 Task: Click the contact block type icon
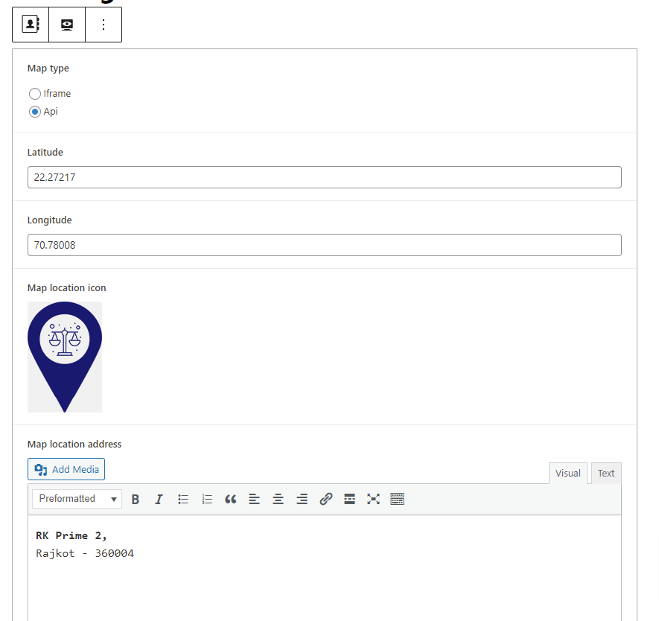click(x=31, y=25)
